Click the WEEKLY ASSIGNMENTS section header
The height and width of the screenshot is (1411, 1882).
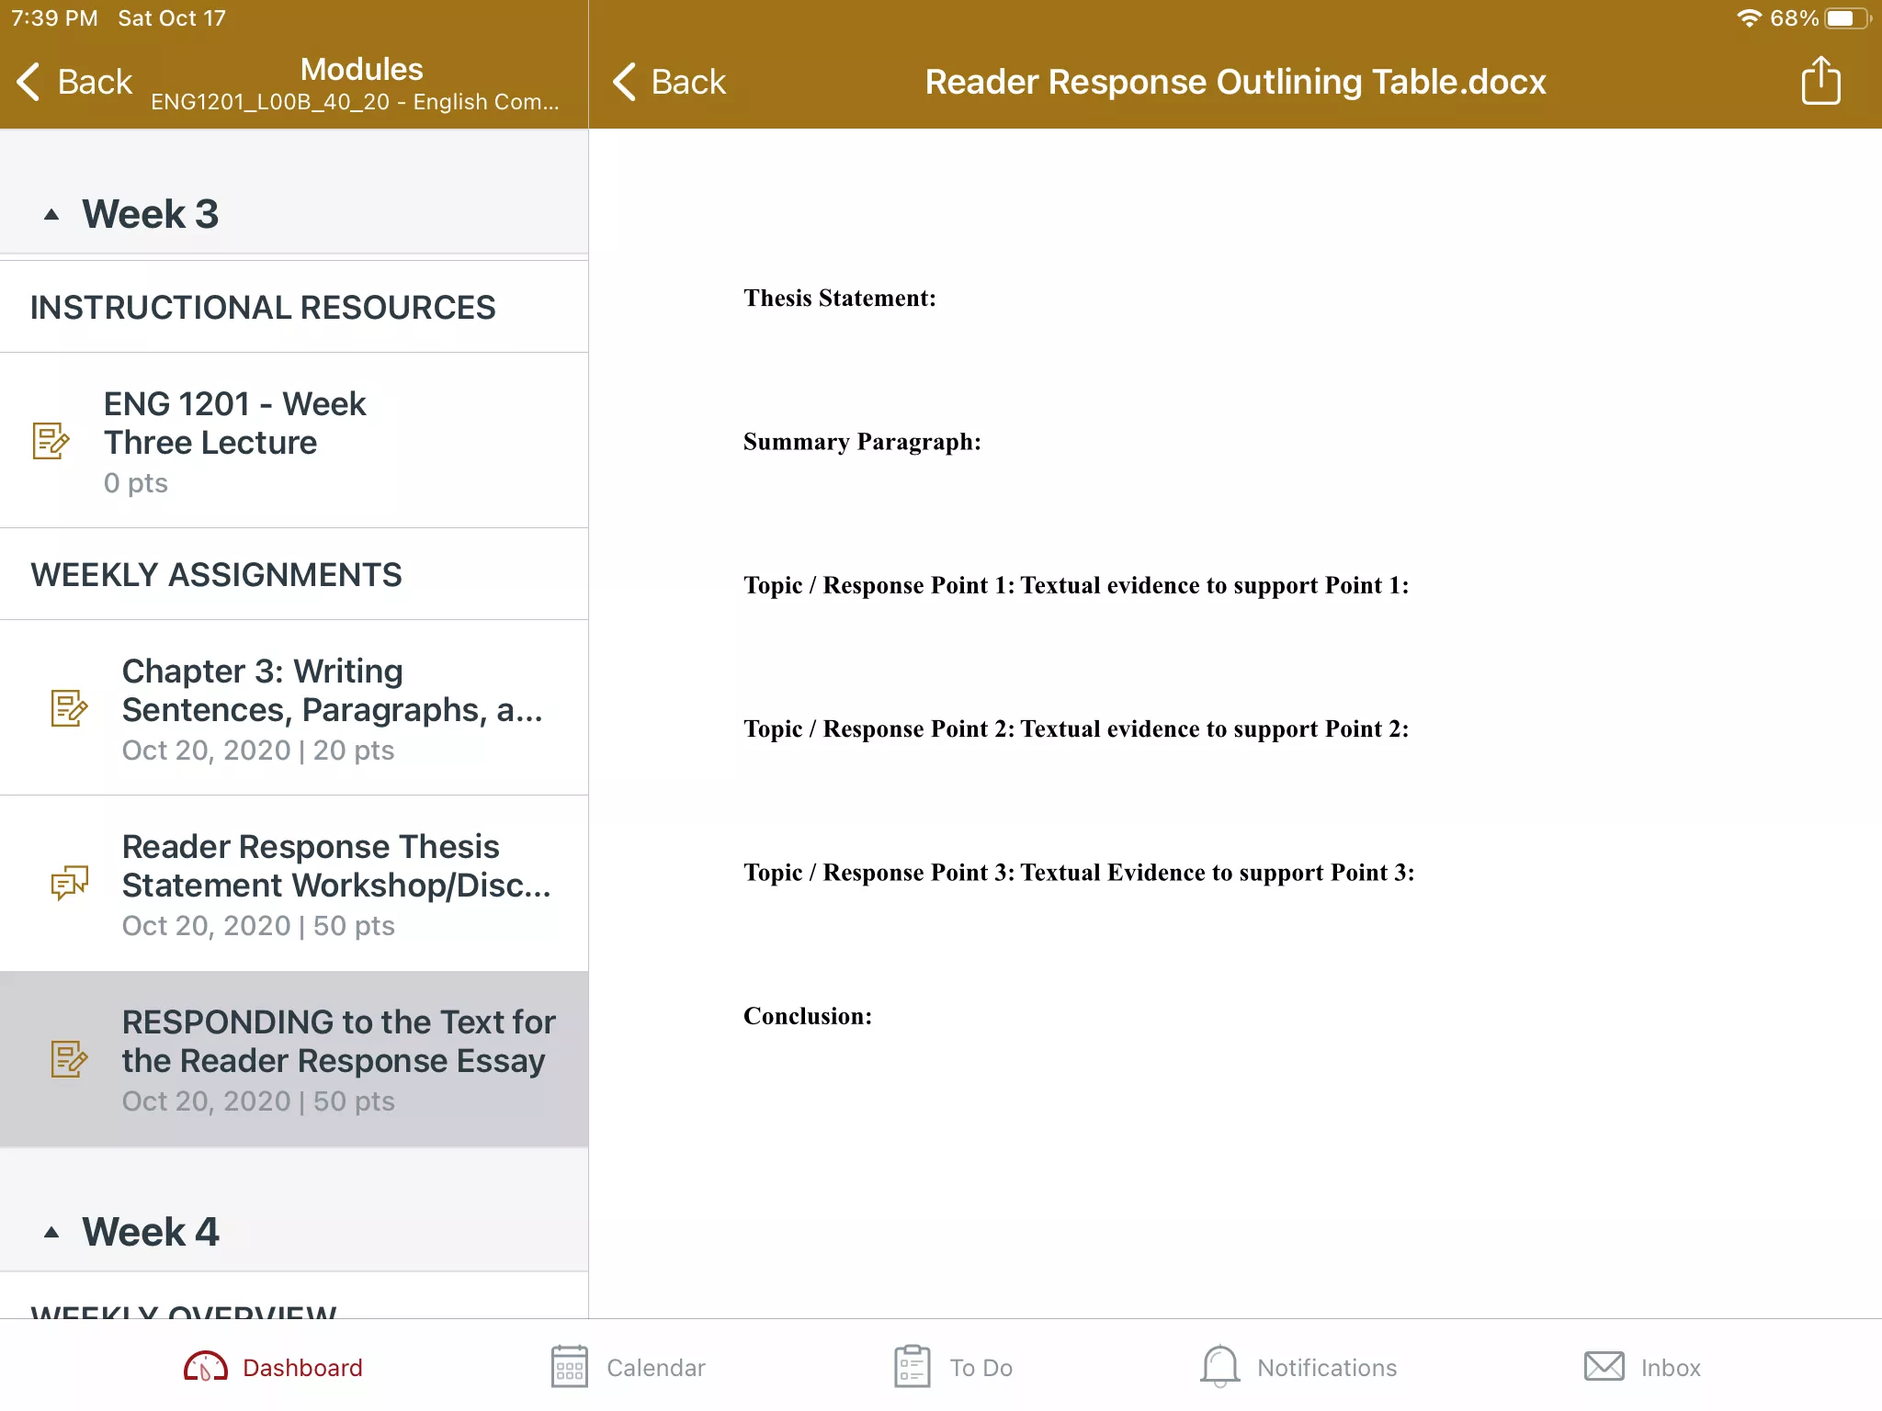(x=217, y=575)
